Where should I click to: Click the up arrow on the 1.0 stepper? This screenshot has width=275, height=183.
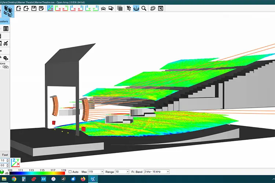coord(8,159)
